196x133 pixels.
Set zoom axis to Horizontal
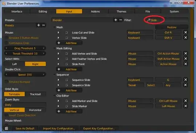tap(35, 110)
